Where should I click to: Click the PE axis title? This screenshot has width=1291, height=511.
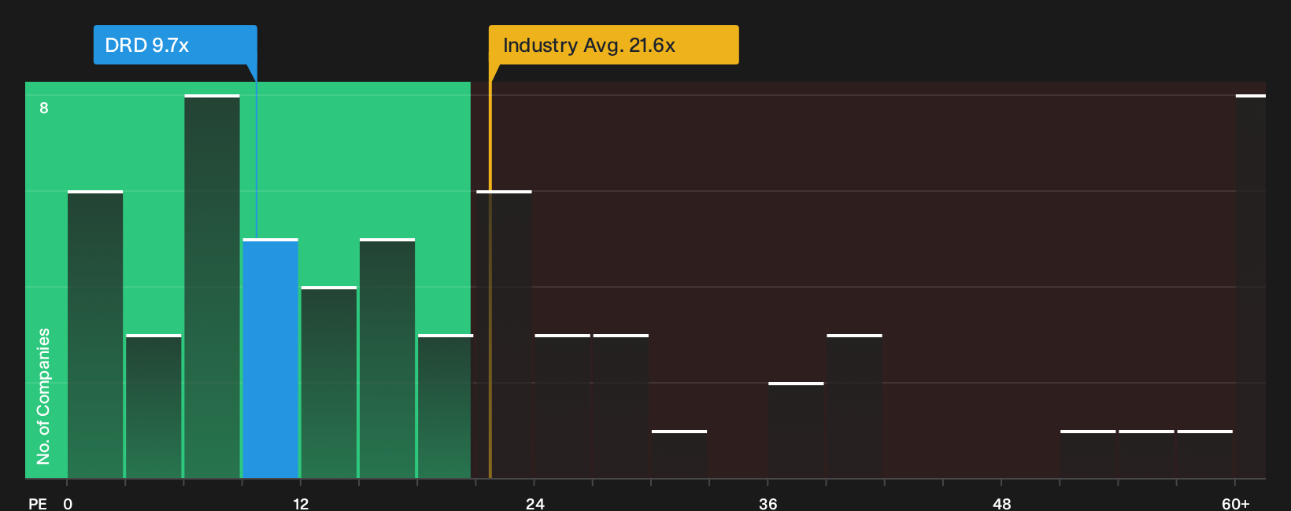38,503
